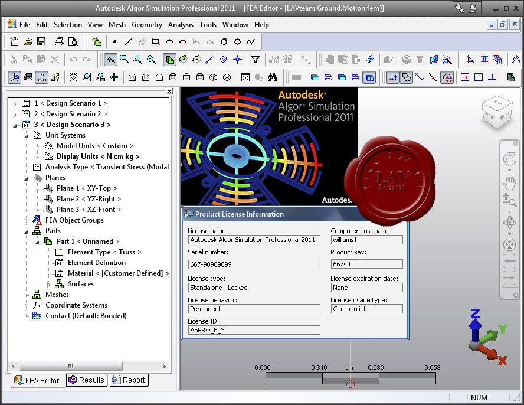
Task: Toggle the grid inquiry question button
Action: click(42, 77)
